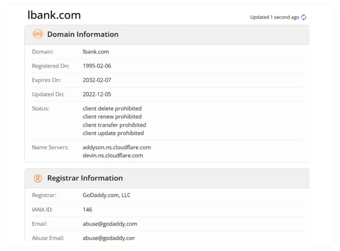Viewport: 340px width, 251px height.
Task: Click the Registrar Information header
Action: 85,178
